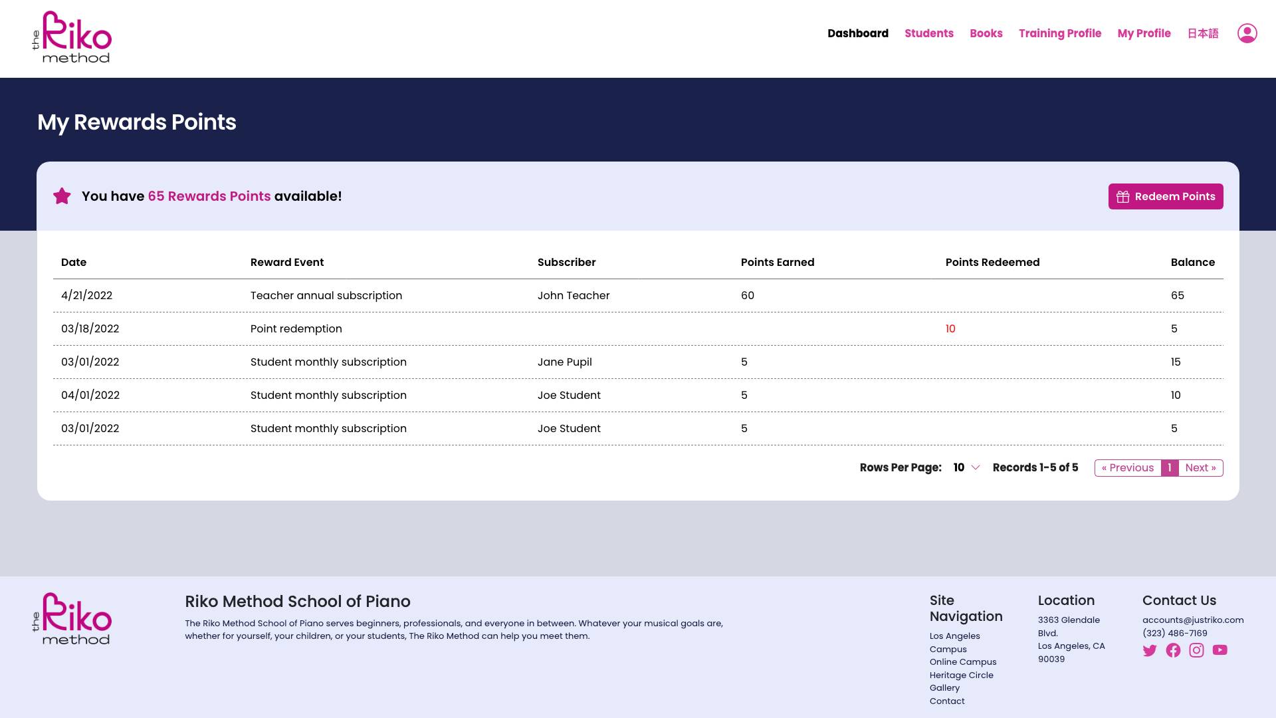
Task: Click the Balance column header
Action: pyautogui.click(x=1192, y=262)
